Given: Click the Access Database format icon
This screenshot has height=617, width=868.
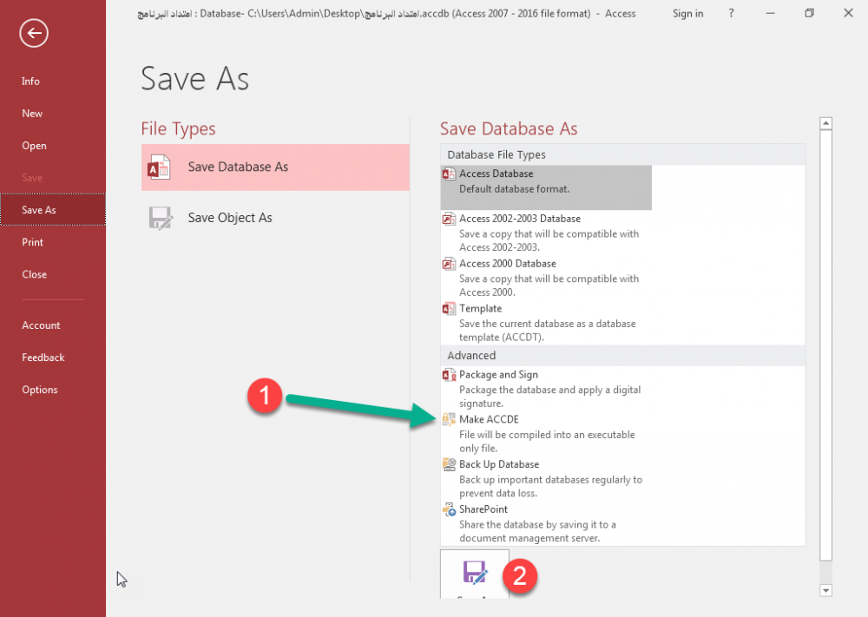Looking at the screenshot, I should 449,174.
